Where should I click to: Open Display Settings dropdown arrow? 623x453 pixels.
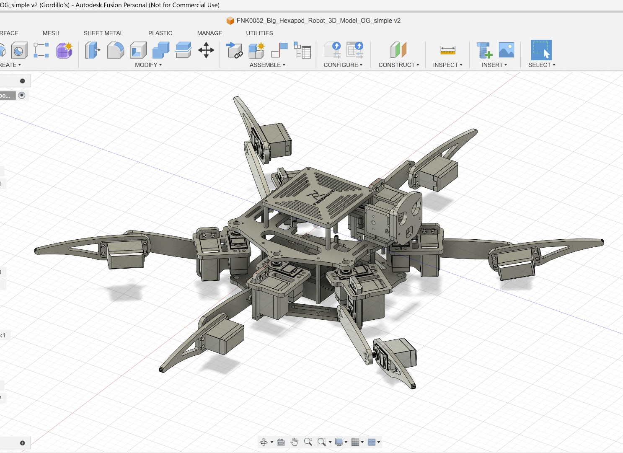[x=346, y=442]
